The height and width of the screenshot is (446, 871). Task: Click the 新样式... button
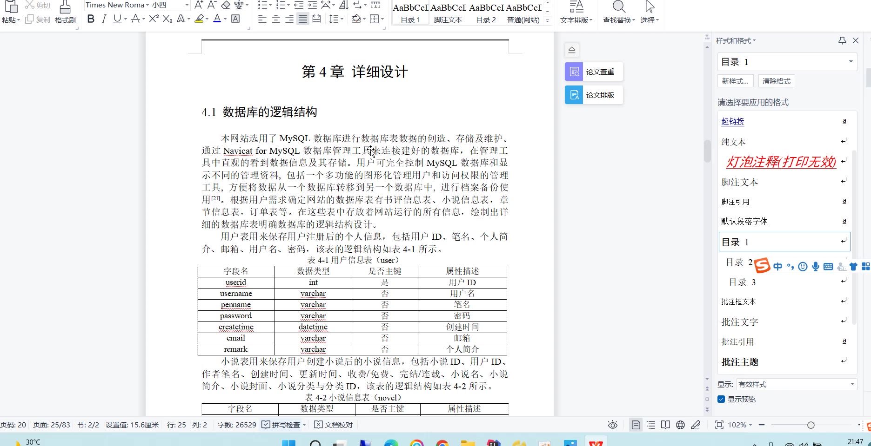click(x=735, y=81)
